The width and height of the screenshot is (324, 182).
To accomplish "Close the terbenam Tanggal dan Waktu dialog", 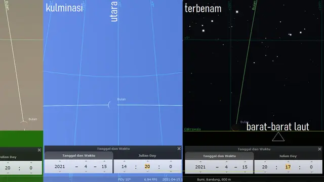I will [x=319, y=149].
